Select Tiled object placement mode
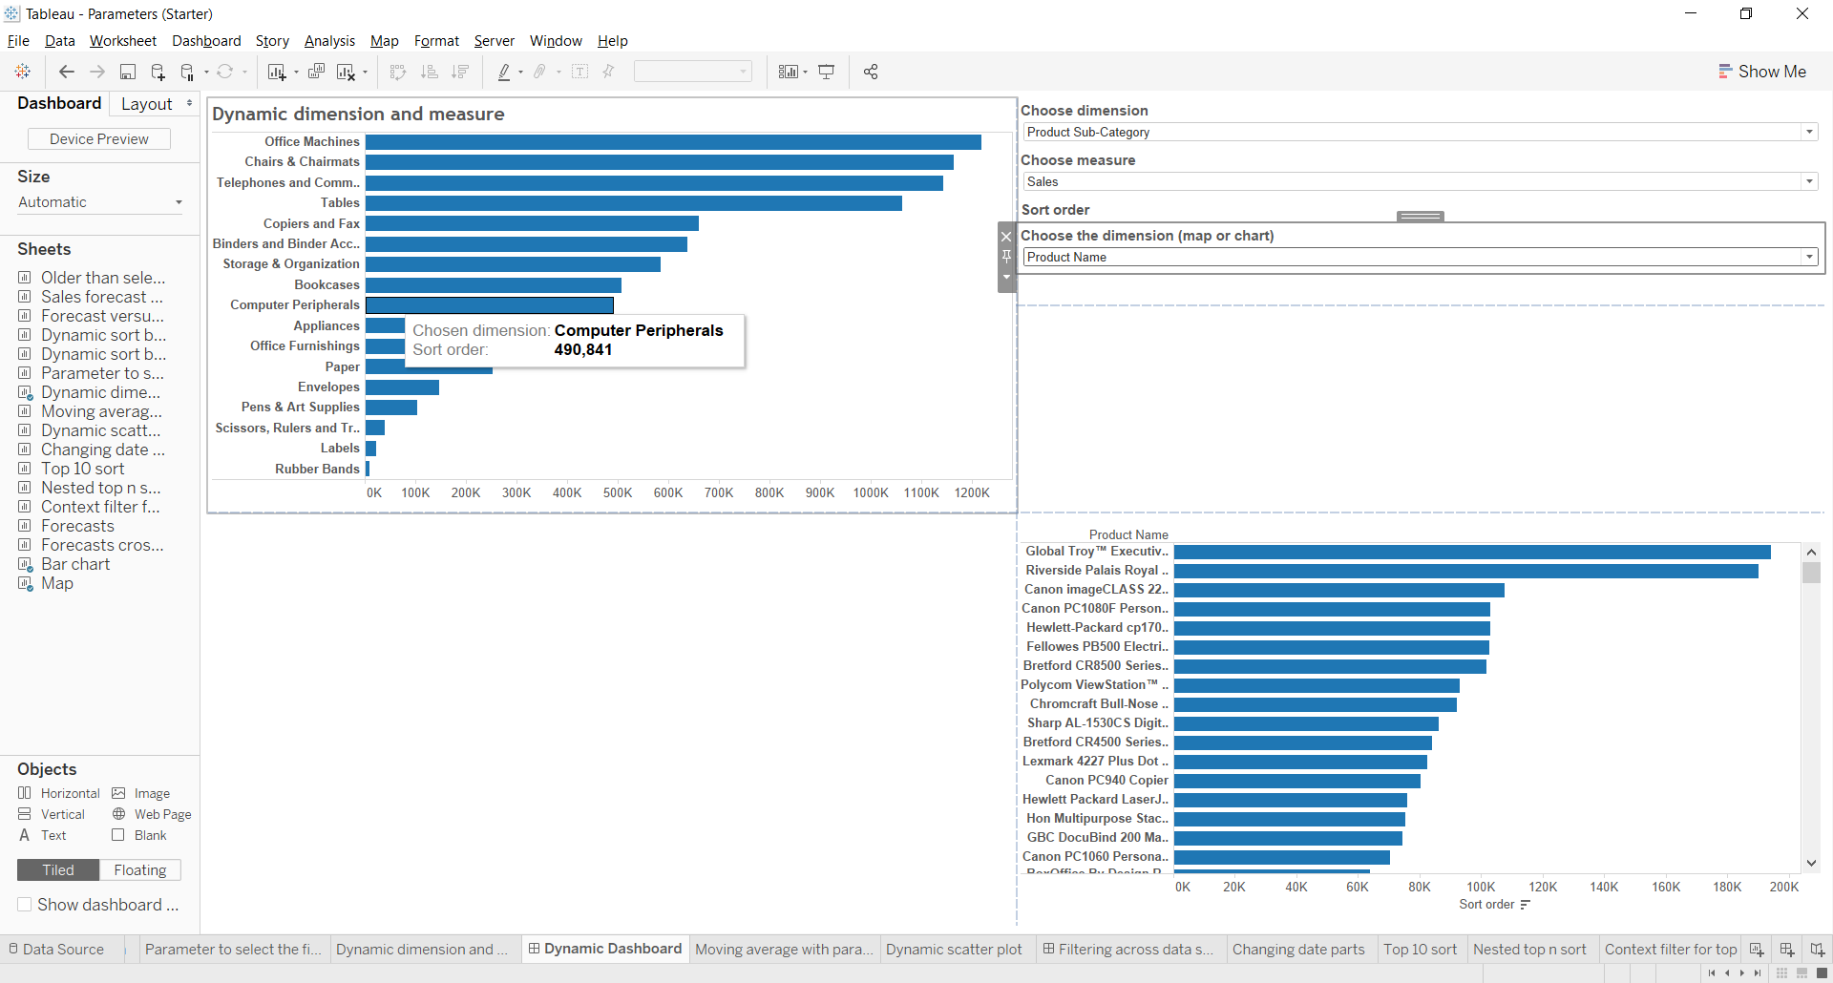1833x983 pixels. click(58, 870)
